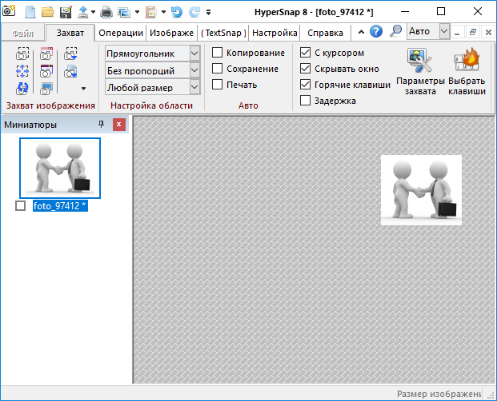The height and width of the screenshot is (401, 497).
Task: Click the Undo arrow icon
Action: 176,12
